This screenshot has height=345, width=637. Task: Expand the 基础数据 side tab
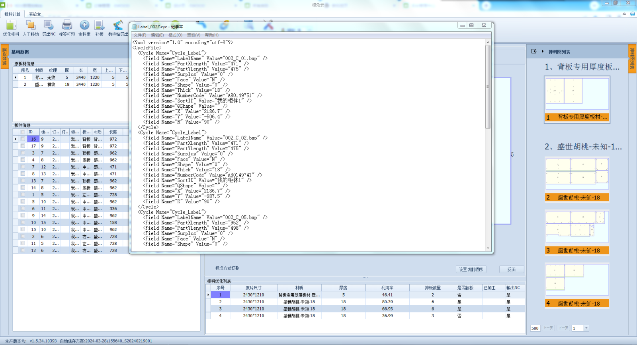4,57
